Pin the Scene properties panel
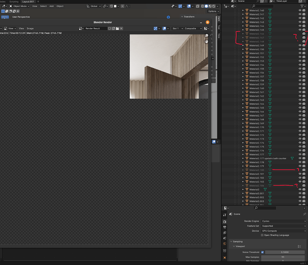 point(304,214)
